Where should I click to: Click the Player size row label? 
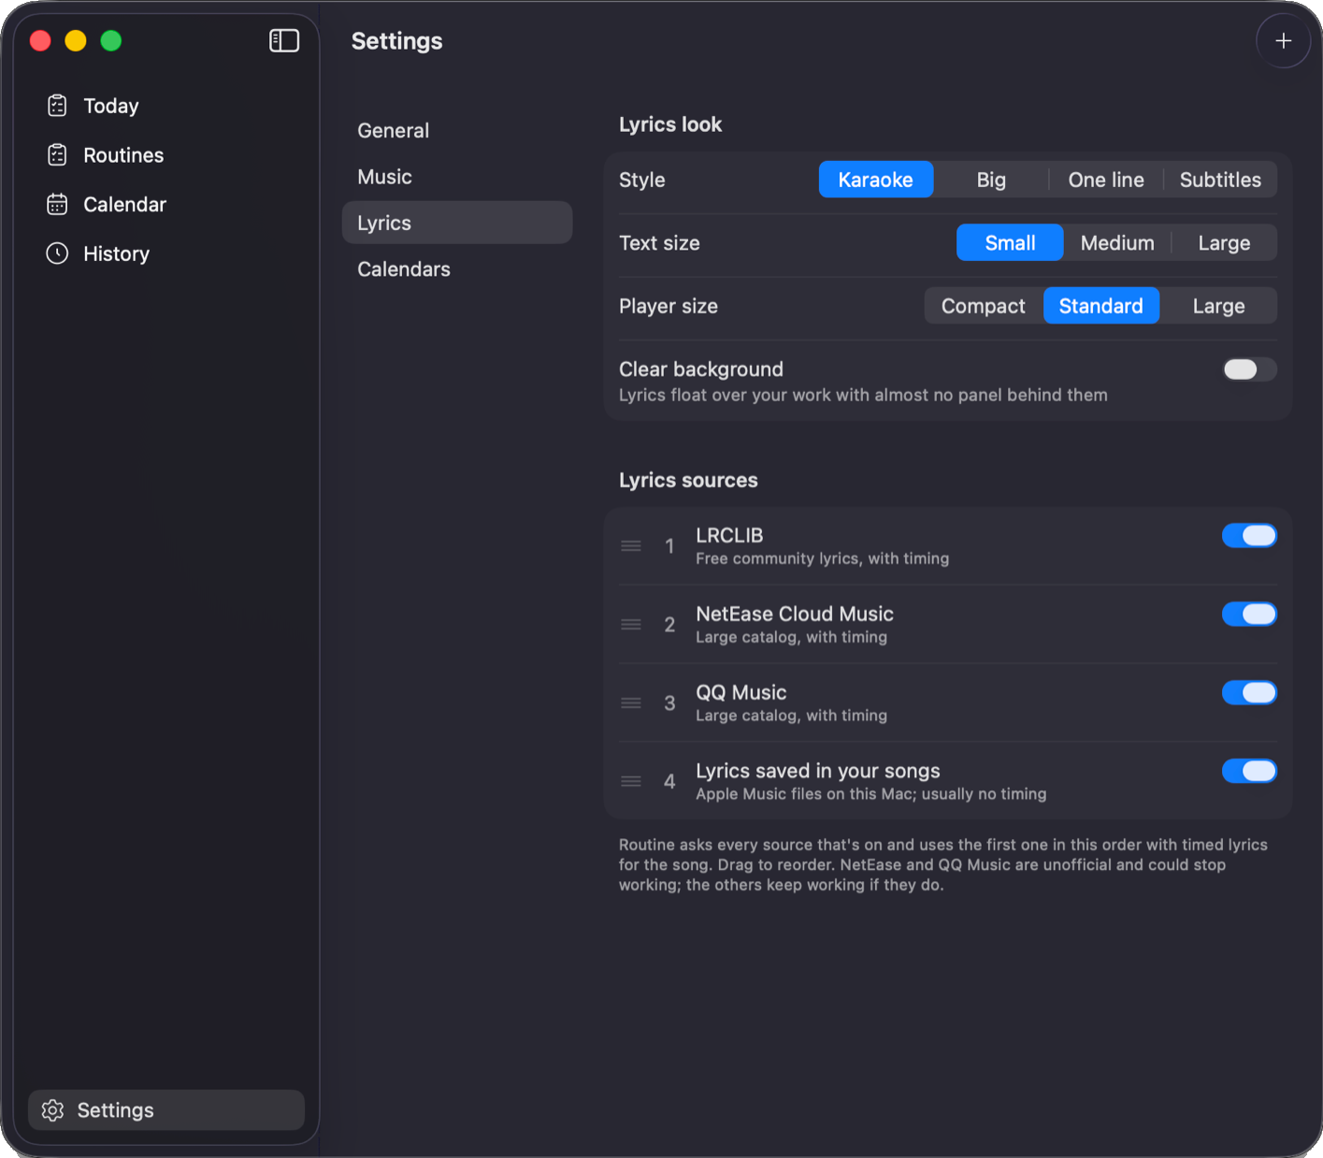[x=669, y=306]
